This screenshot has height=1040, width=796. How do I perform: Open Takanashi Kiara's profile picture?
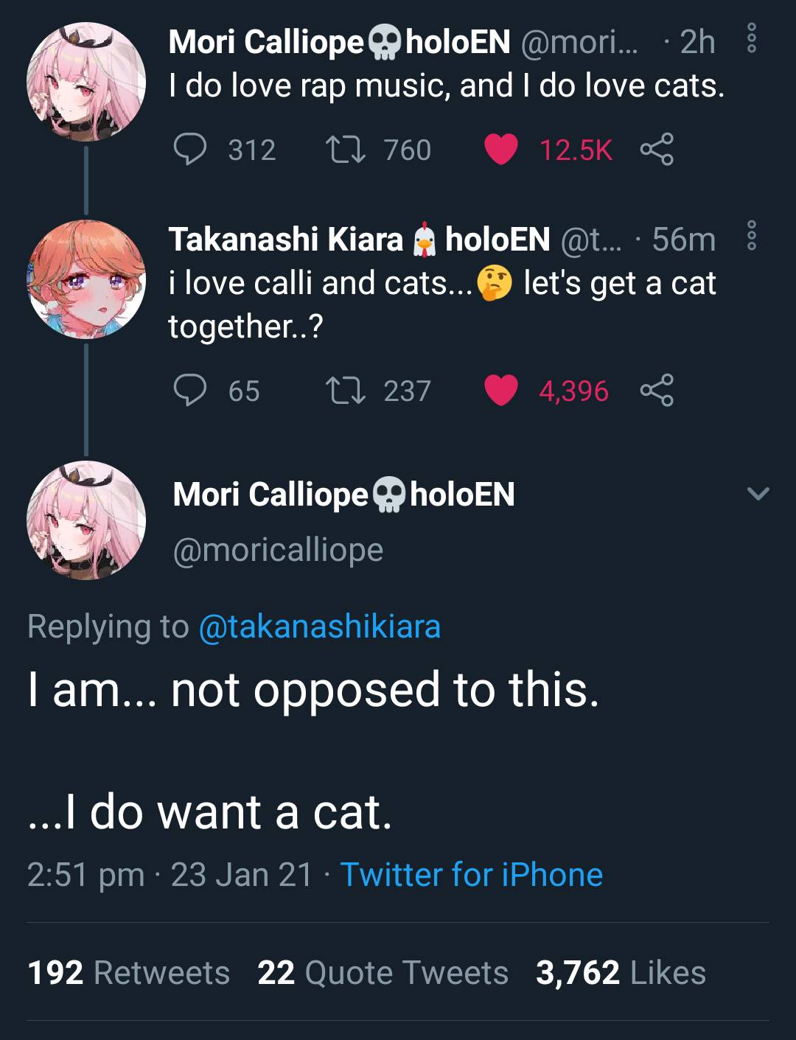point(86,279)
